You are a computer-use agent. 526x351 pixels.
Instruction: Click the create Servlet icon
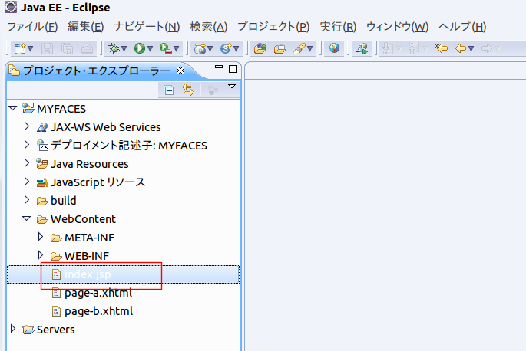pyautogui.click(x=226, y=49)
